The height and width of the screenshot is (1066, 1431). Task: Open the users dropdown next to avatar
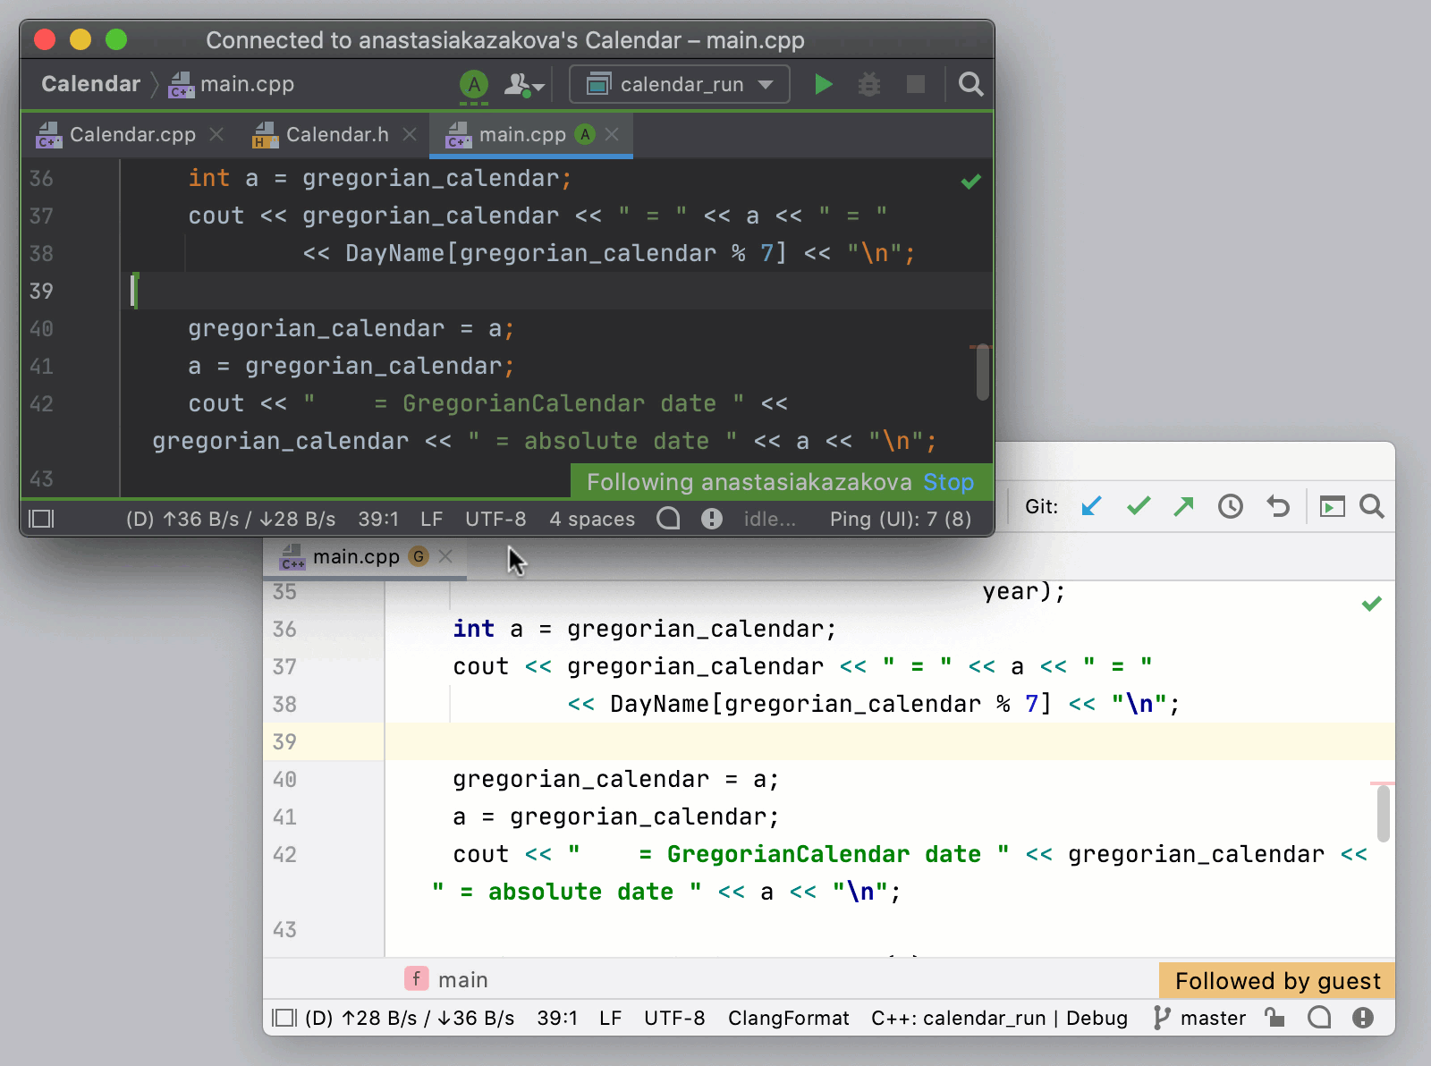coord(524,85)
